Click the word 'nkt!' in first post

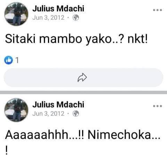coord(138,39)
